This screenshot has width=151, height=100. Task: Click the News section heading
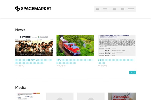click(x=20, y=30)
